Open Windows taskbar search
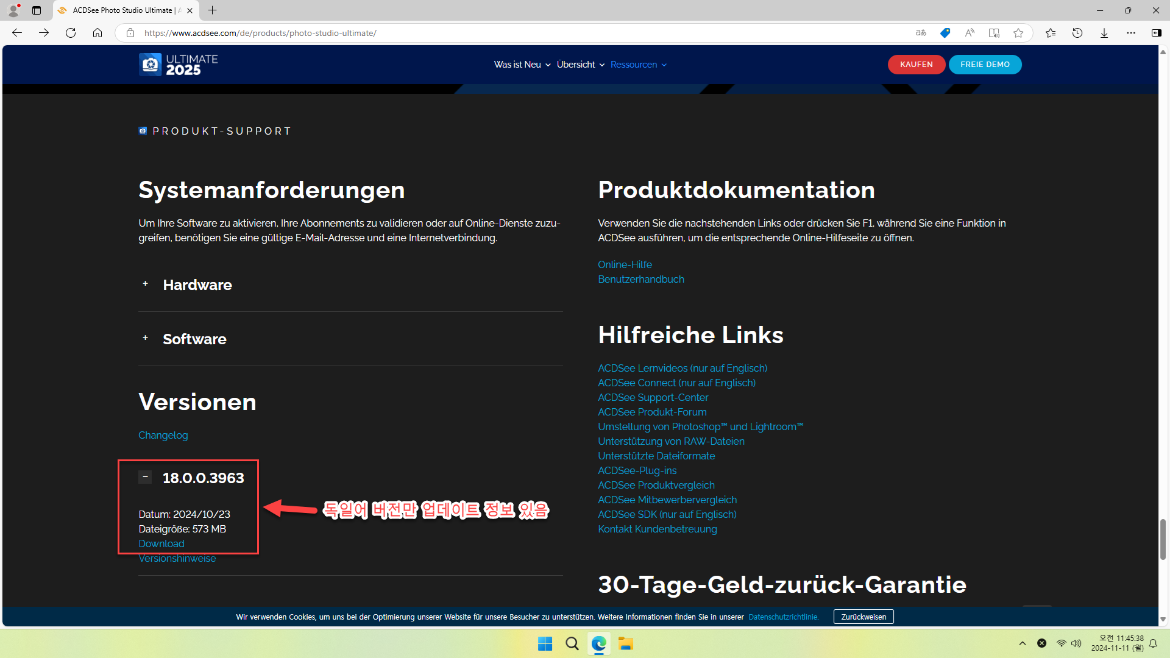 [572, 643]
